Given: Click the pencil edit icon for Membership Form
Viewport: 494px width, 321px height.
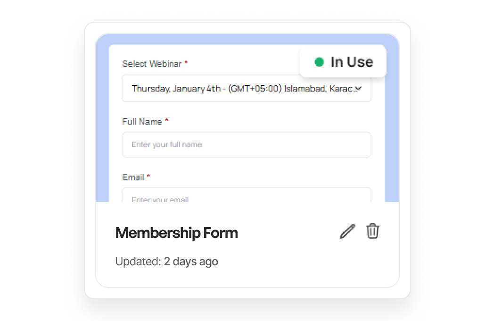Looking at the screenshot, I should click(348, 231).
